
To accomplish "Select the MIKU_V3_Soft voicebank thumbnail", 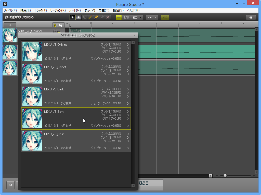I will (x=32, y=119).
